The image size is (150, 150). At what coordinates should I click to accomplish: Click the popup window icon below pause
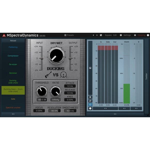(x=90, y=101)
